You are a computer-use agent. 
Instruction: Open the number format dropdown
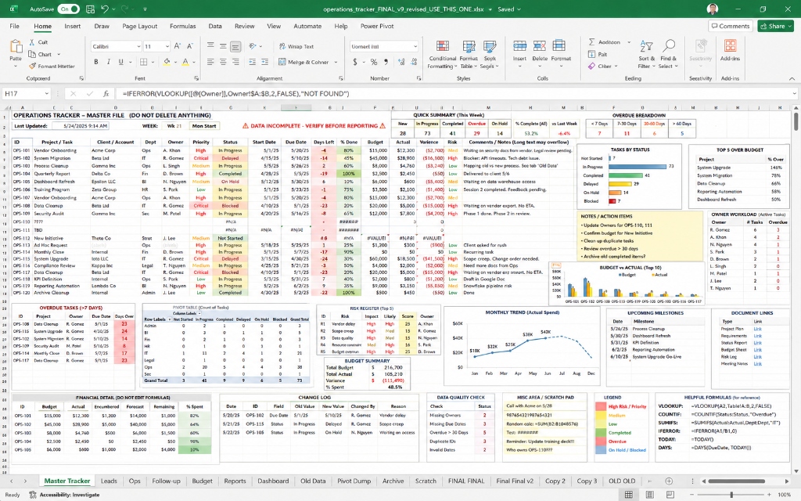[x=415, y=46]
